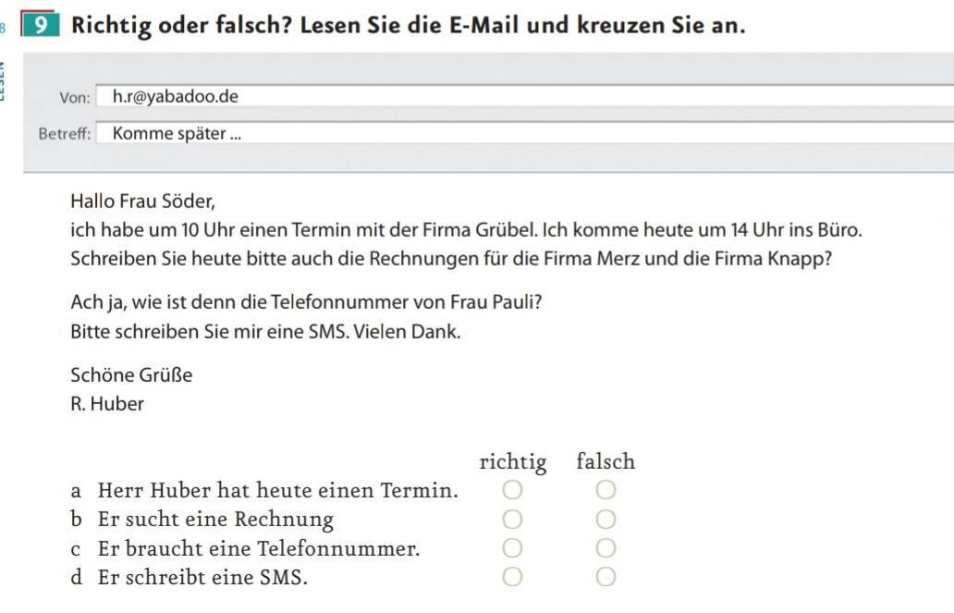The height and width of the screenshot is (613, 954).
Task: Click the 'richtig' column header
Action: (x=513, y=462)
